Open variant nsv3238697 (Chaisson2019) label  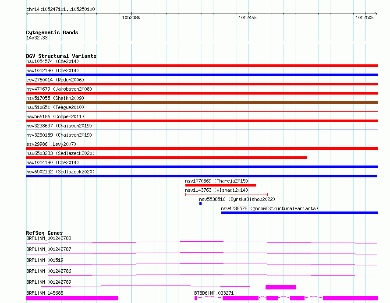[x=59, y=126]
